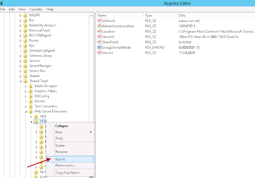Image resolution: width=255 pixels, height=178 pixels.
Task: Expand the RADAR registry key
Action: point(20,16)
